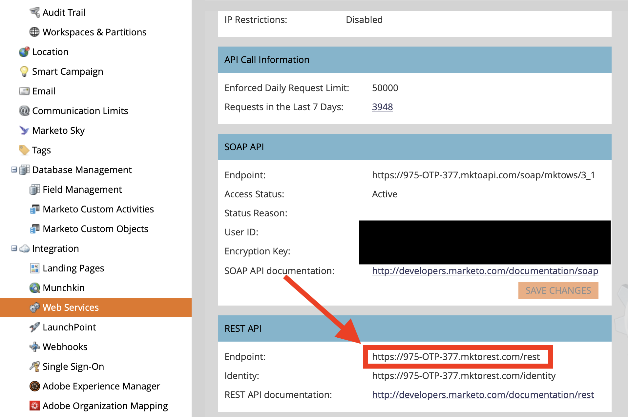628x417 pixels.
Task: Click the Database Management icon
Action: [x=24, y=170]
